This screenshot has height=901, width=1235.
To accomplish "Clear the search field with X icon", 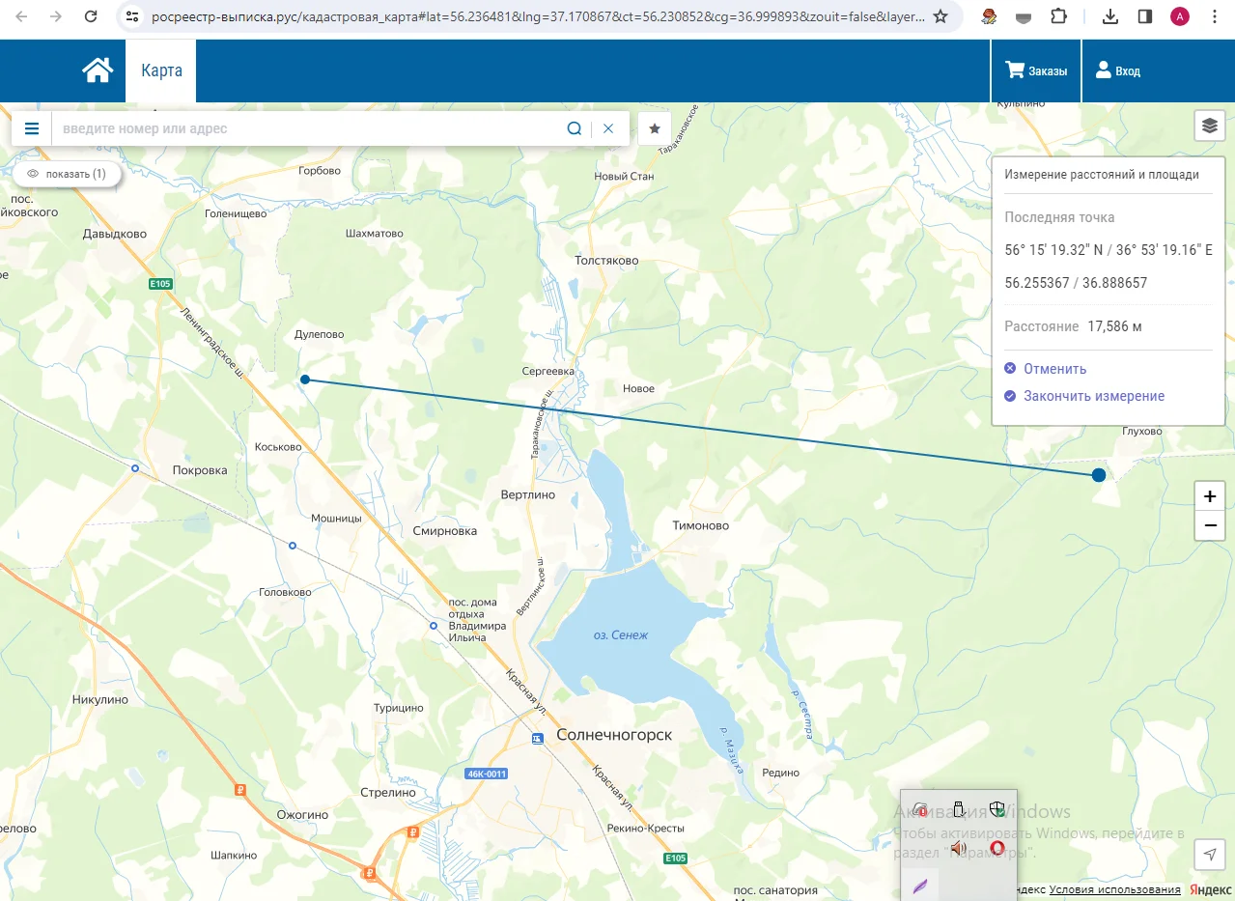I will pos(608,128).
